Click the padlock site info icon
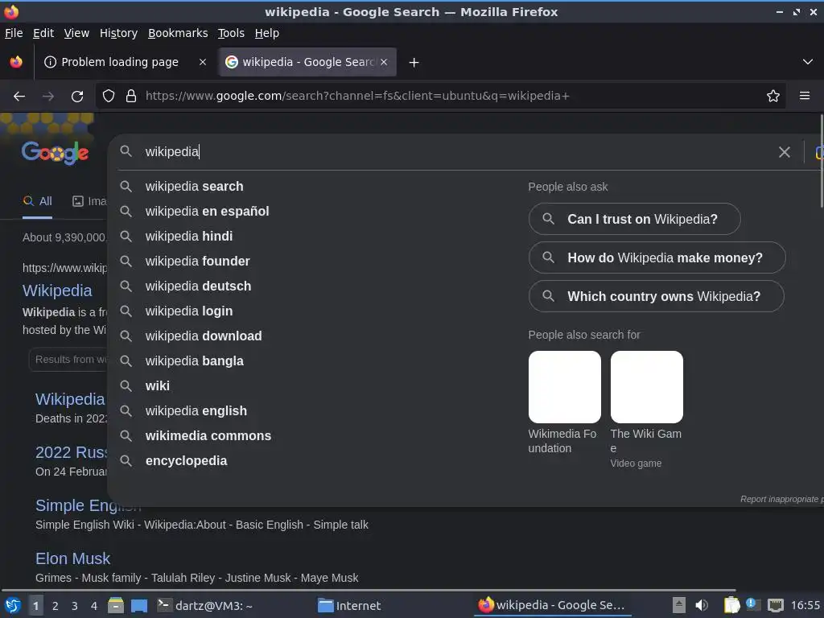Image resolution: width=824 pixels, height=618 pixels. coord(131,96)
